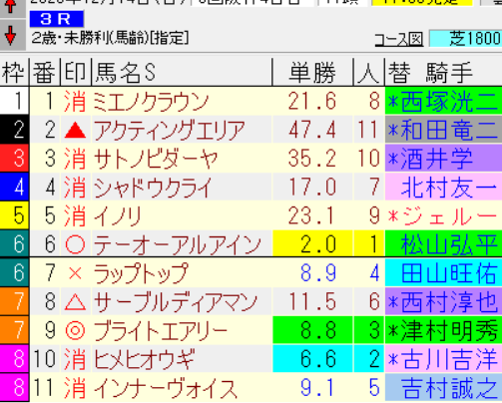Click the black frame 2 cell
502x403 pixels.
point(14,130)
